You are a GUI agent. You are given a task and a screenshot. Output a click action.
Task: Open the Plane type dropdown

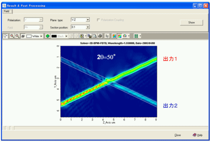point(88,20)
